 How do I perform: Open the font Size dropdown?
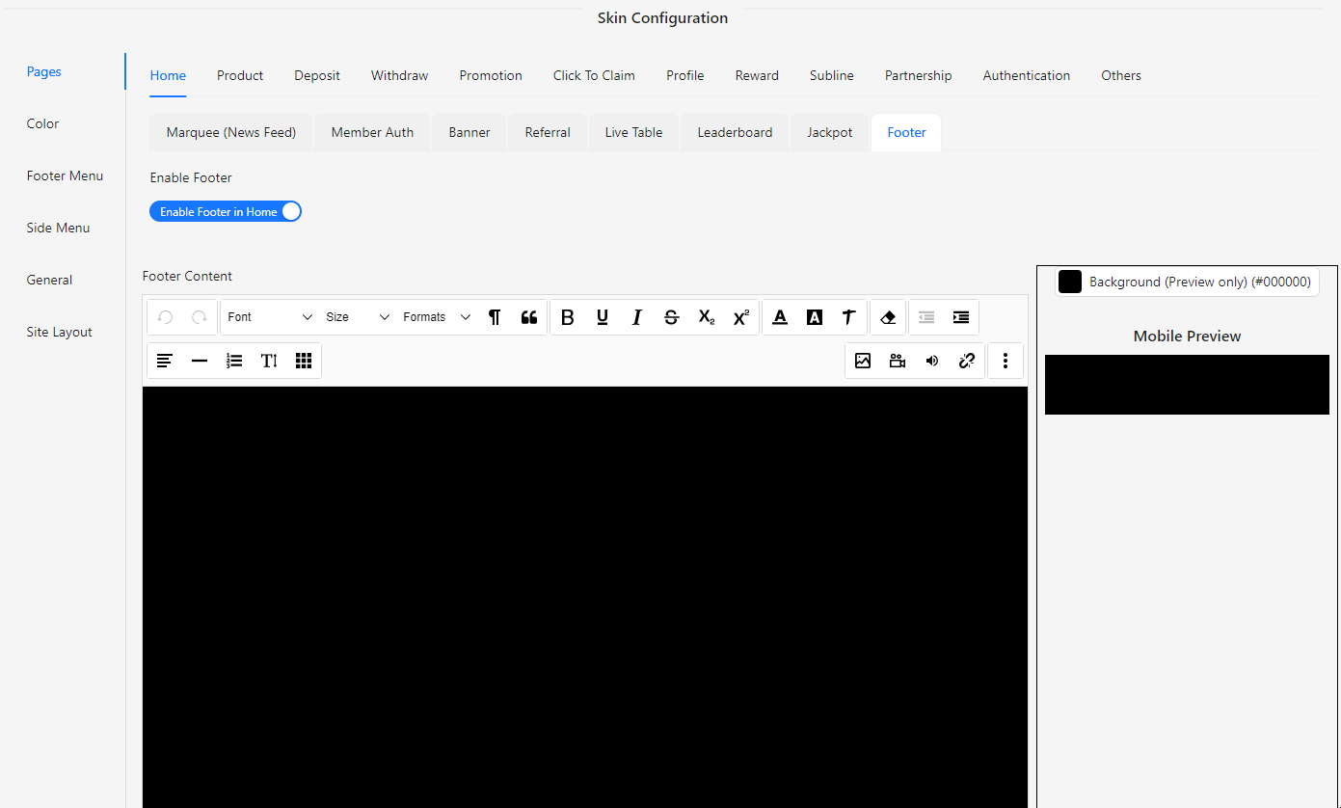coord(357,317)
